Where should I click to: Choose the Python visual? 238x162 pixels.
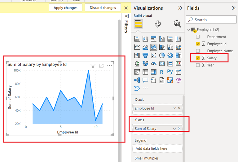click(170, 72)
